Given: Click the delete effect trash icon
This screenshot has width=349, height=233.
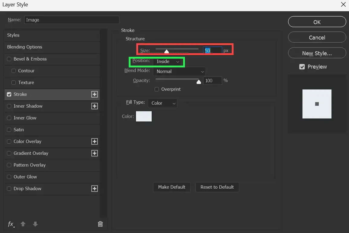Looking at the screenshot, I should click(100, 224).
